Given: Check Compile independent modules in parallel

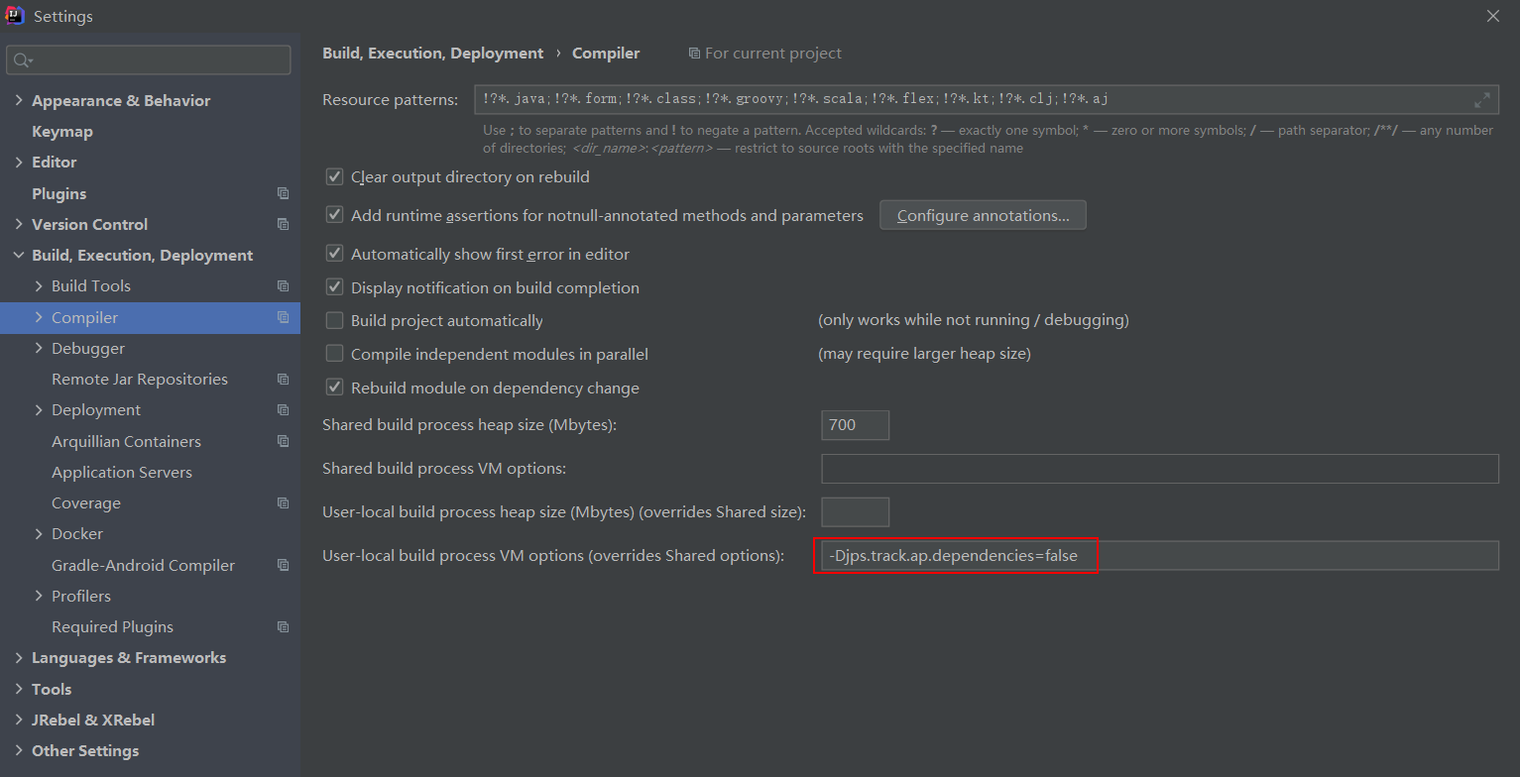Looking at the screenshot, I should [x=334, y=354].
